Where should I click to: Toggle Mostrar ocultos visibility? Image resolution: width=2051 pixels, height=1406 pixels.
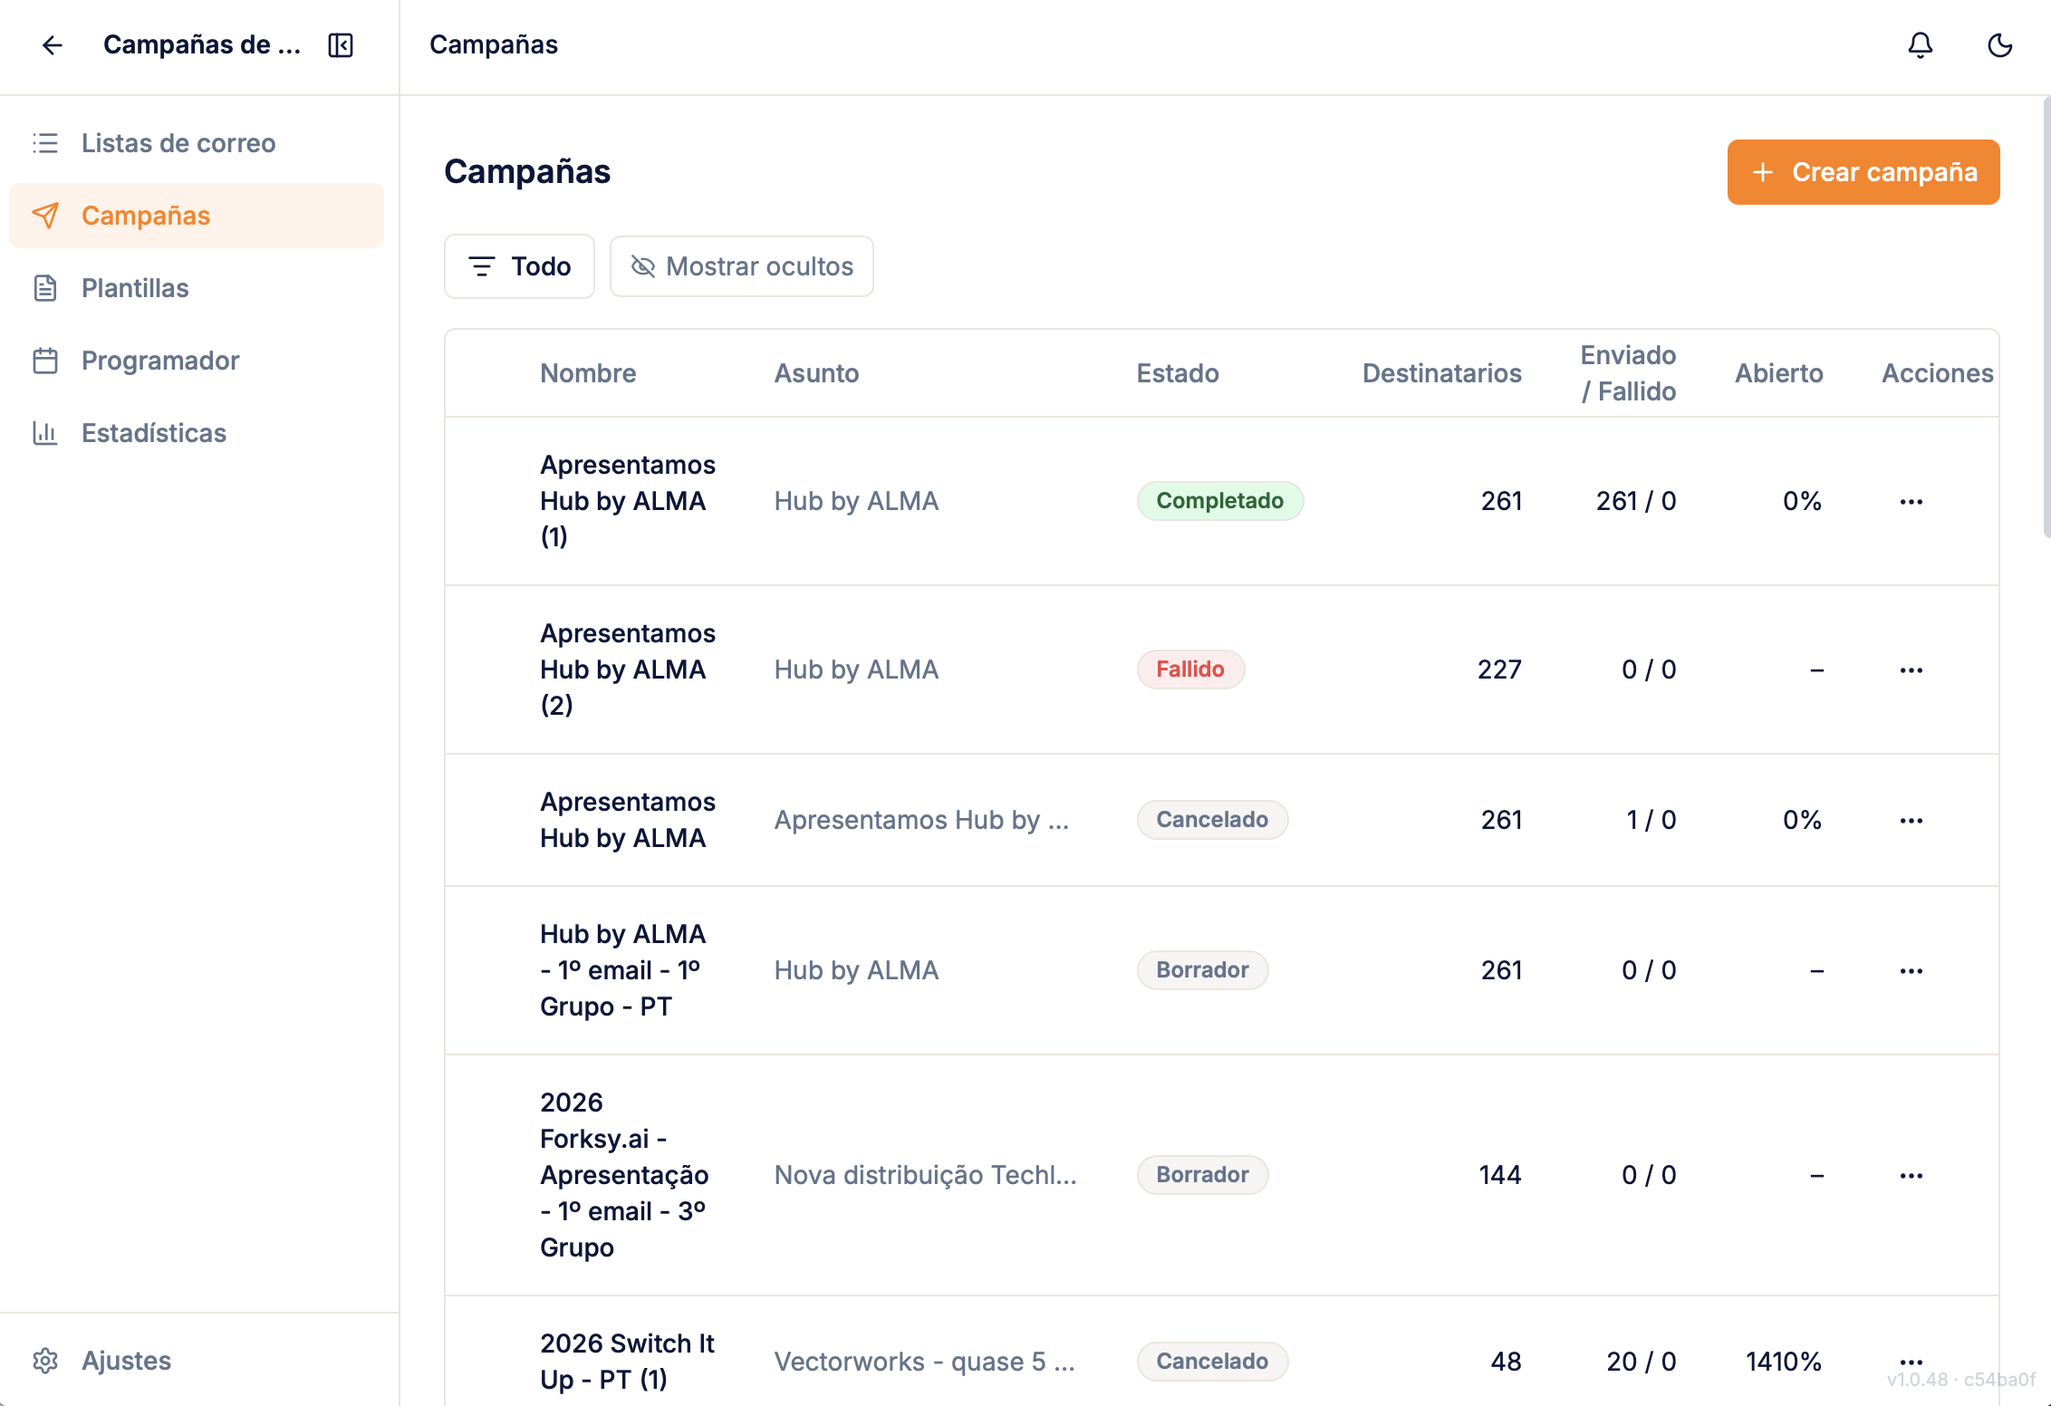(741, 266)
